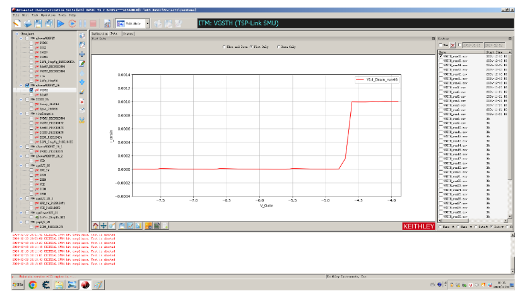Image resolution: width=520 pixels, height=291 pixels.
Task: Switch to the Definition tab
Action: 100,34
